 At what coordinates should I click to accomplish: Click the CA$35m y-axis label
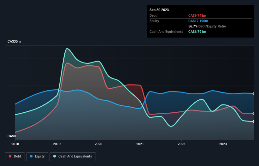[x=14, y=41]
